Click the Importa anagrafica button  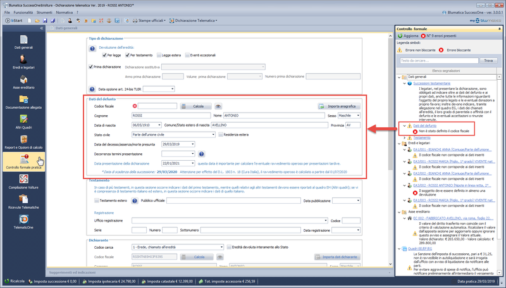point(339,106)
